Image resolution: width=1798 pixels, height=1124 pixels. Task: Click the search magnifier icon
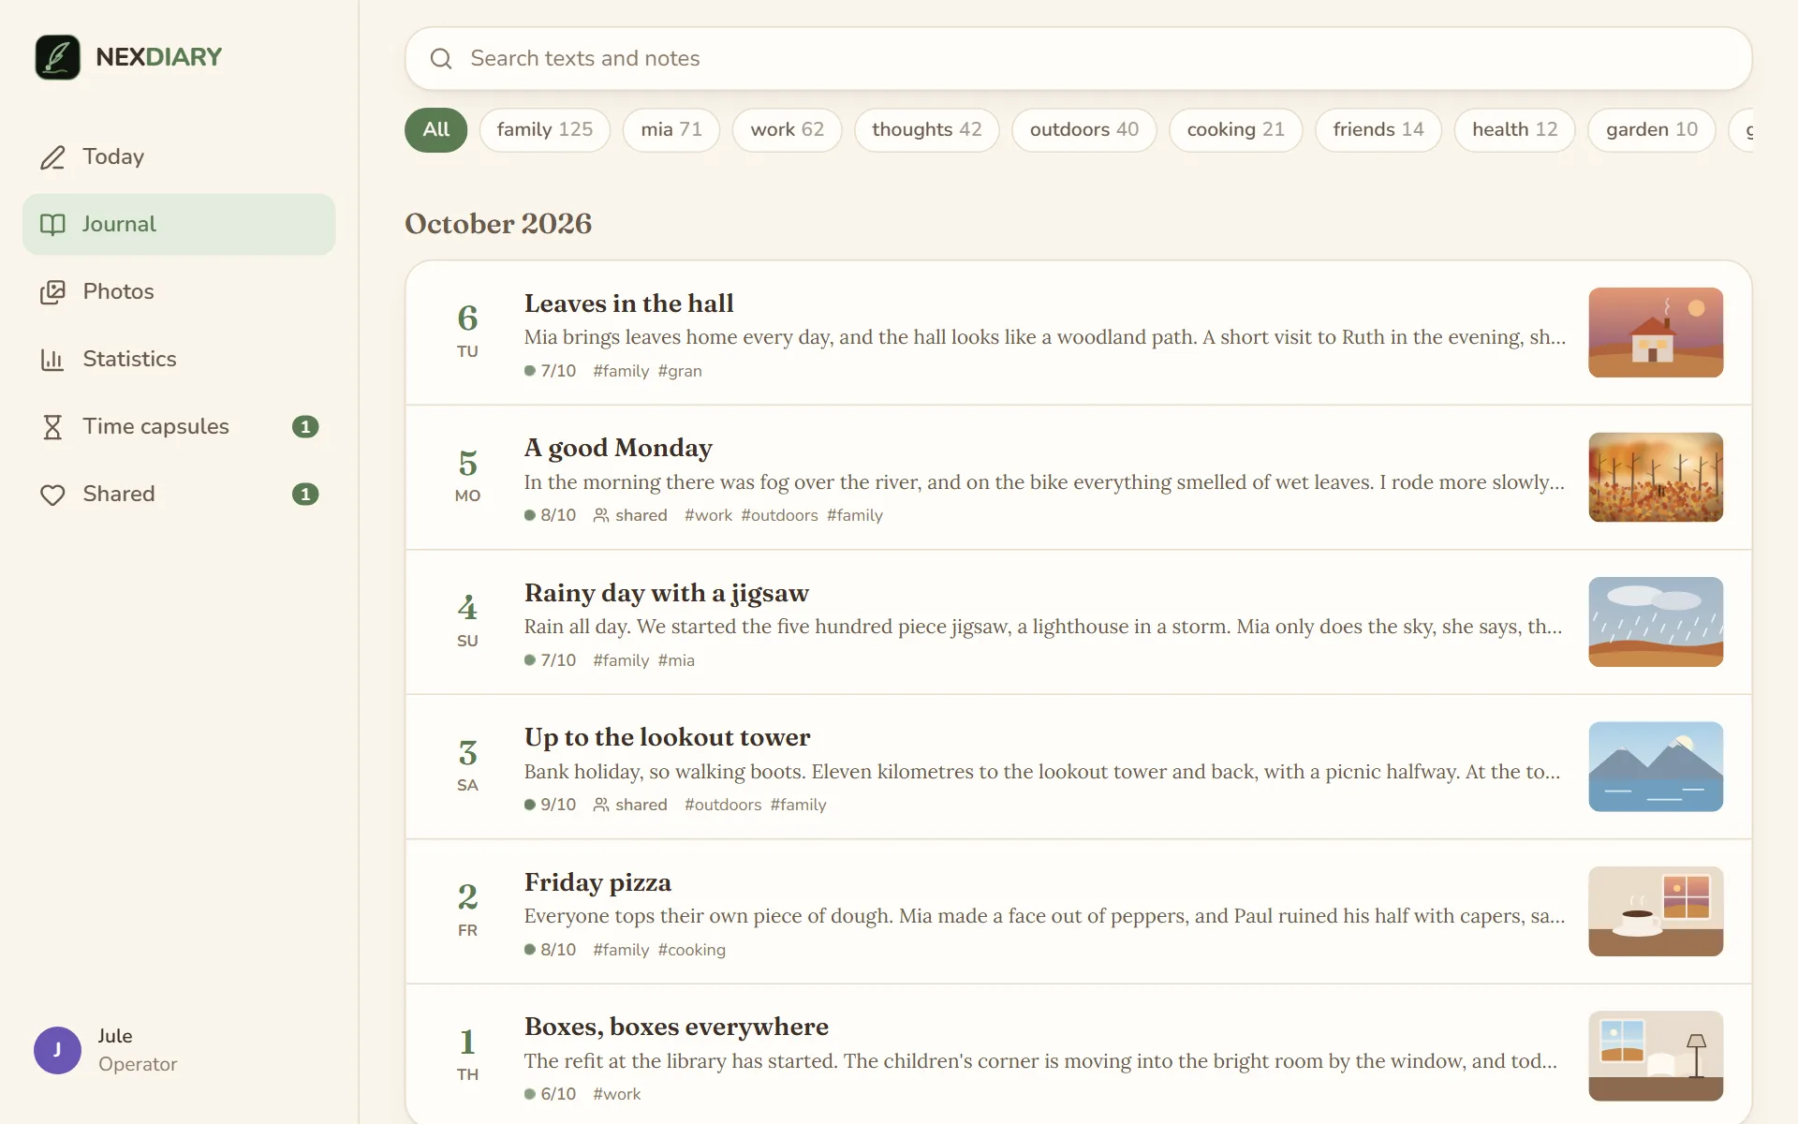tap(441, 59)
